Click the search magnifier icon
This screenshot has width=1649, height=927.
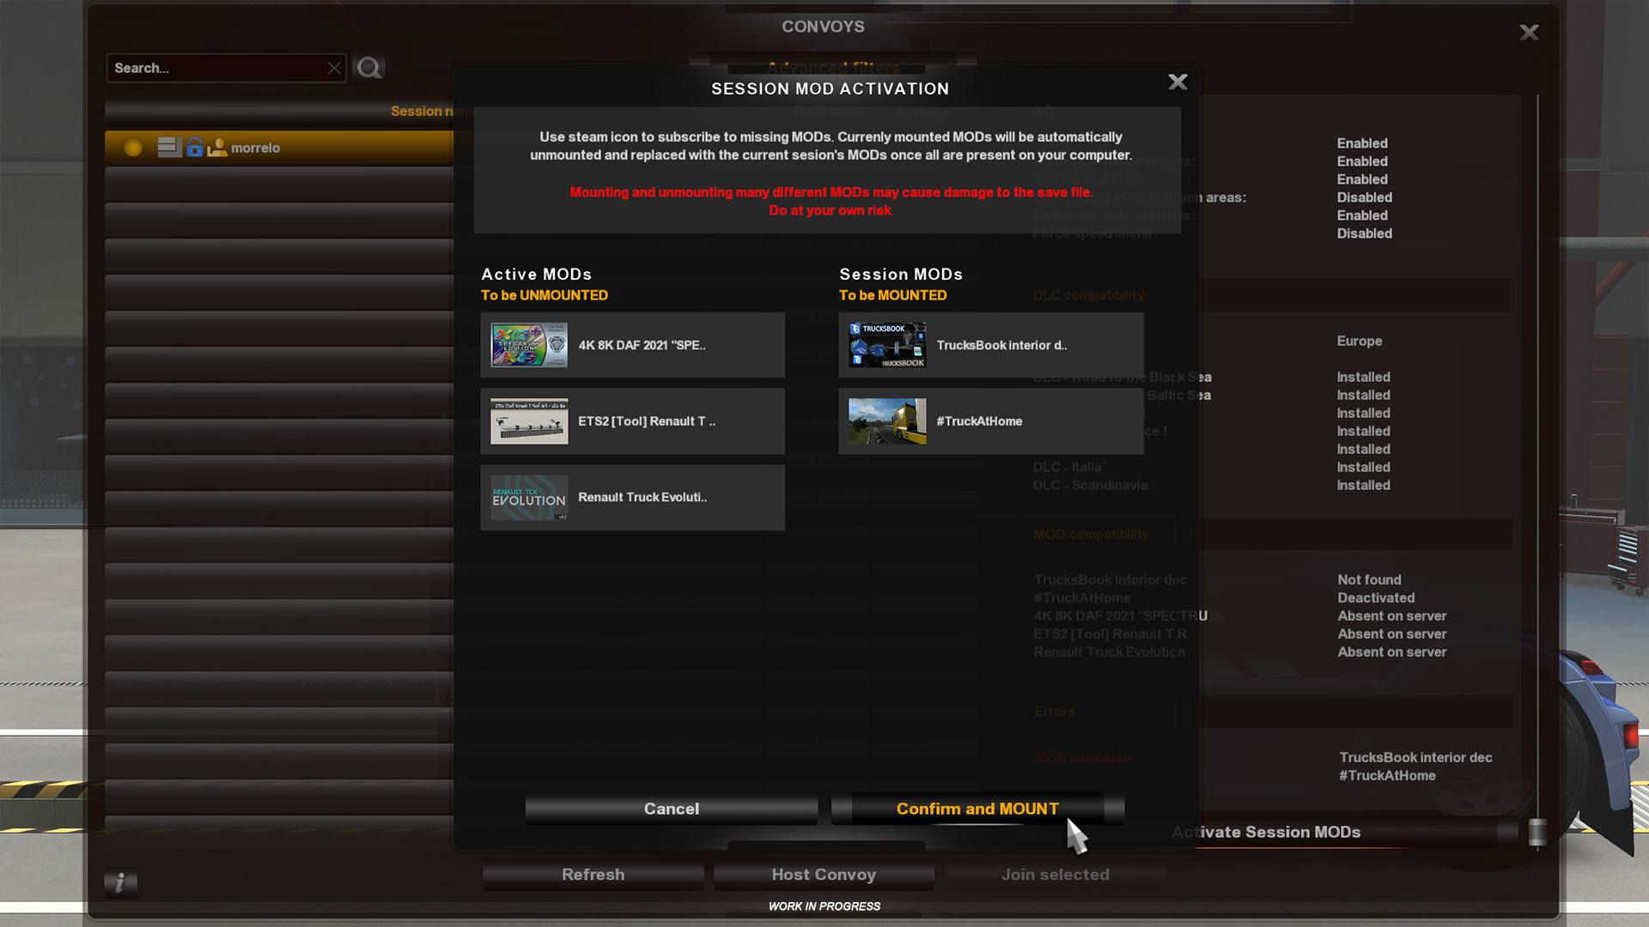(x=368, y=68)
